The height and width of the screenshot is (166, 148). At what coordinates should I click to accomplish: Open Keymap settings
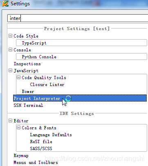tap(21, 155)
